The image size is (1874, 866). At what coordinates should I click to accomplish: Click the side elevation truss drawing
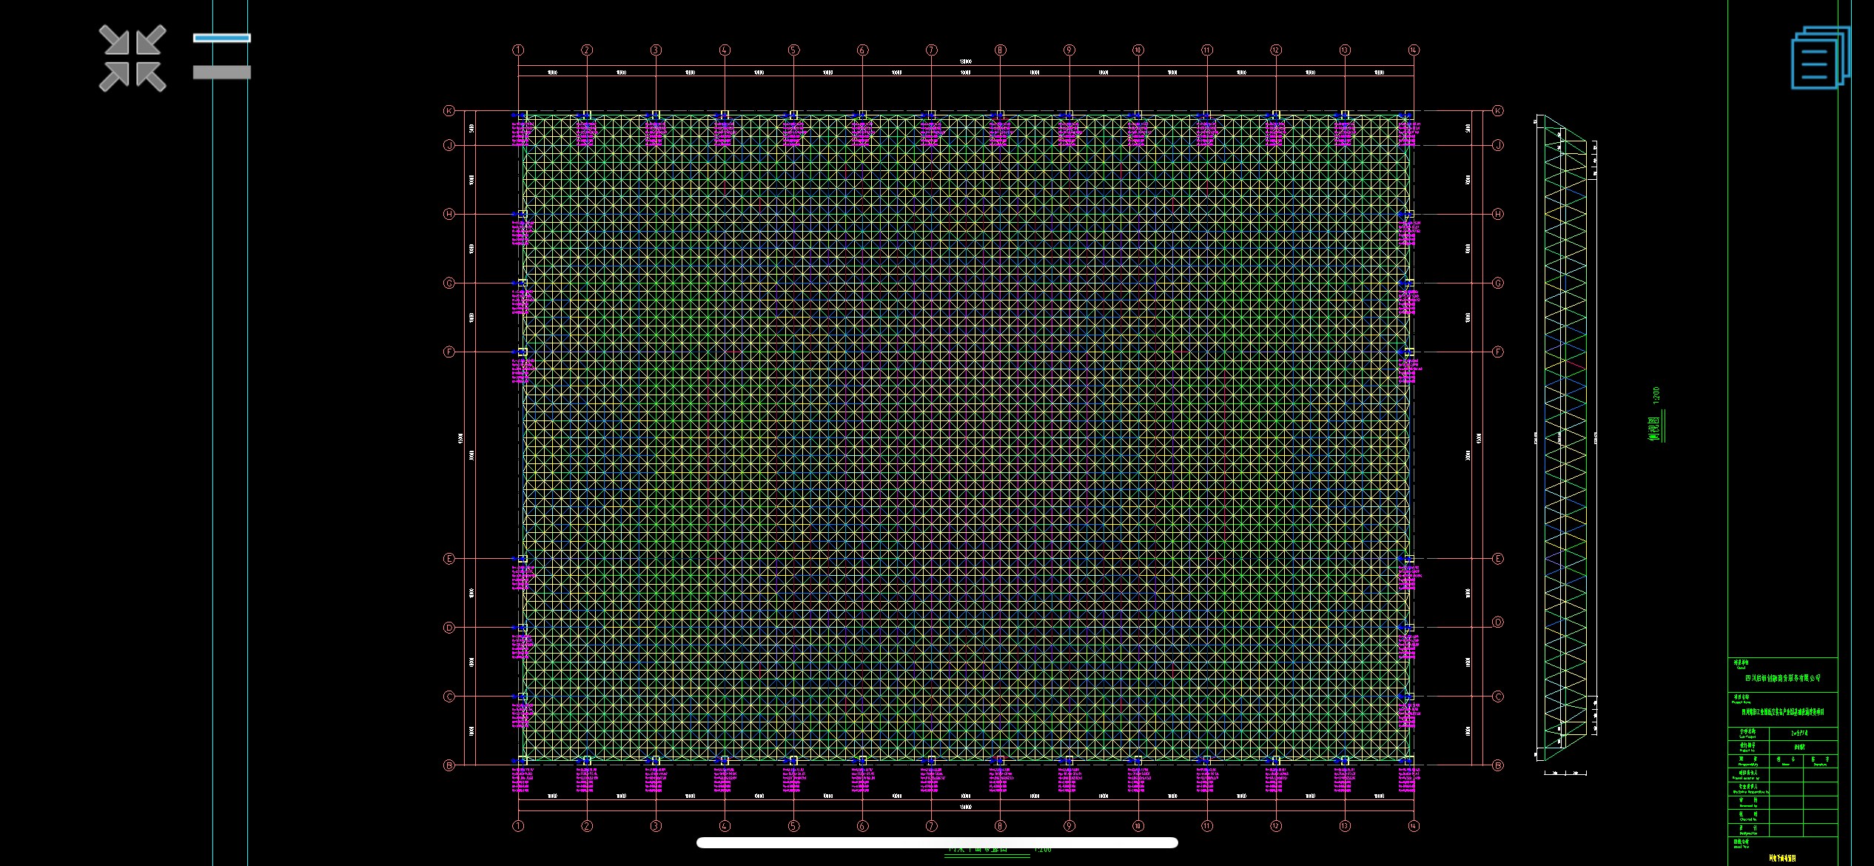[x=1565, y=437]
